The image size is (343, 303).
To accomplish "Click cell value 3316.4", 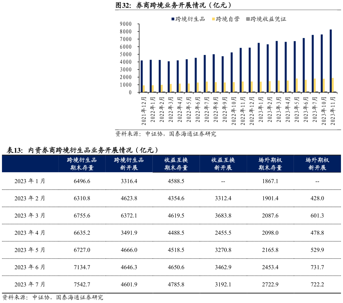I will coord(129,181).
